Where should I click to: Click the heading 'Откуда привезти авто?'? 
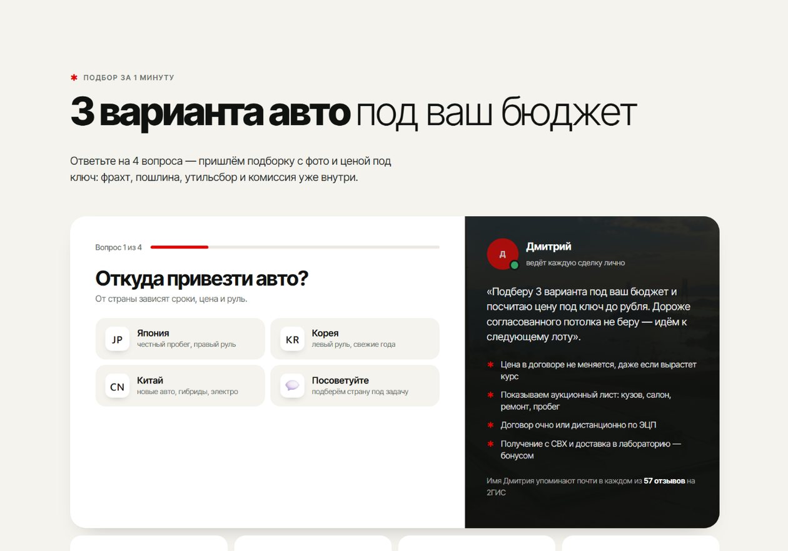pyautogui.click(x=201, y=279)
